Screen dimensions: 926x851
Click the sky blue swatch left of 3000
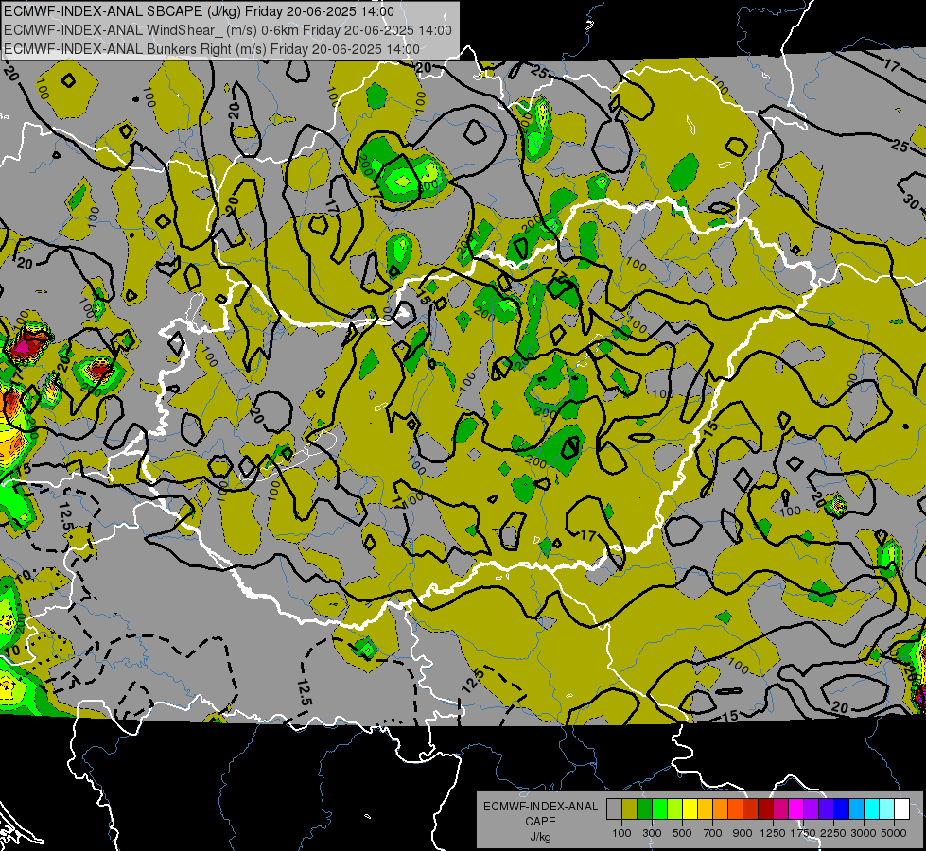click(x=856, y=809)
